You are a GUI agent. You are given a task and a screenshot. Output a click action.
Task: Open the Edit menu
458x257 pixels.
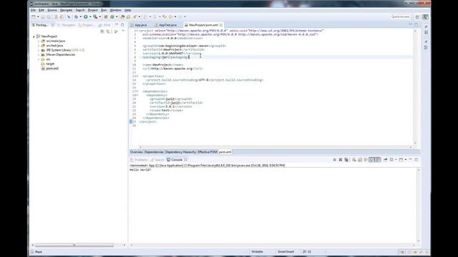pyautogui.click(x=42, y=10)
